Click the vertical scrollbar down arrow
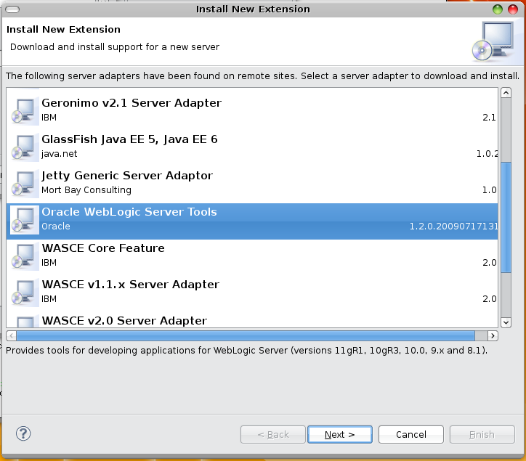This screenshot has height=461, width=526. (x=506, y=322)
